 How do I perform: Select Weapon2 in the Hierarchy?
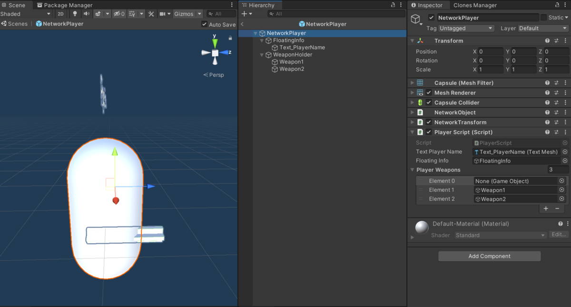(291, 69)
